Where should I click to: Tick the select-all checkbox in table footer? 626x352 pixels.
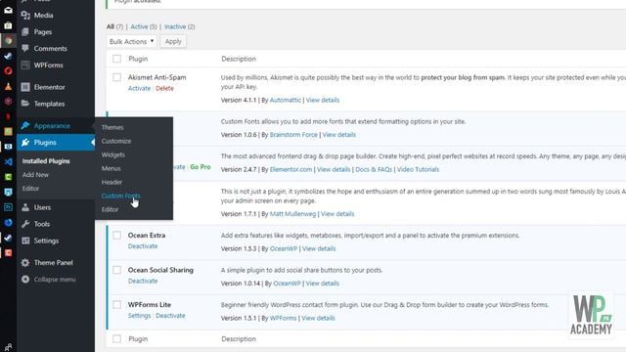(x=116, y=339)
